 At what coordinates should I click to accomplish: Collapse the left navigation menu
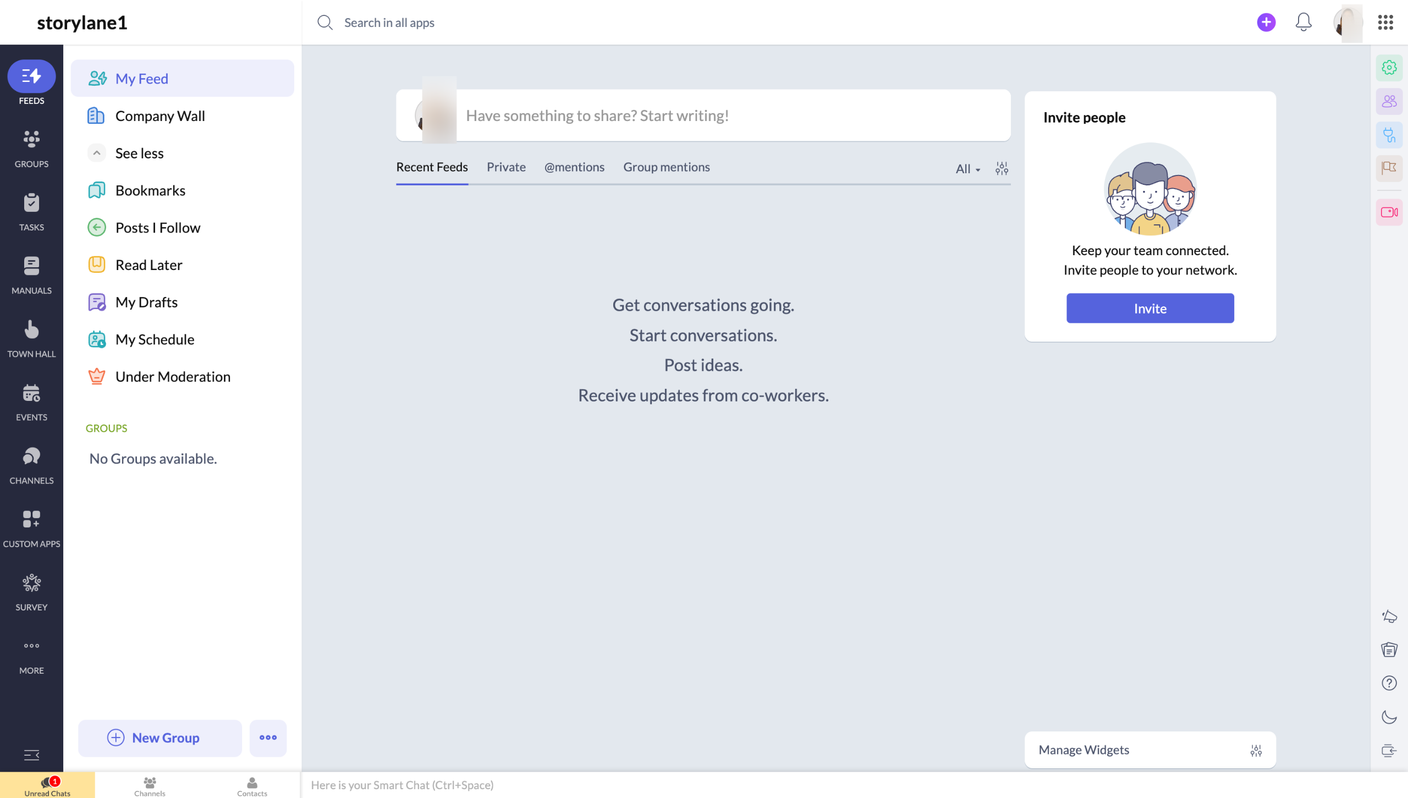coord(31,755)
